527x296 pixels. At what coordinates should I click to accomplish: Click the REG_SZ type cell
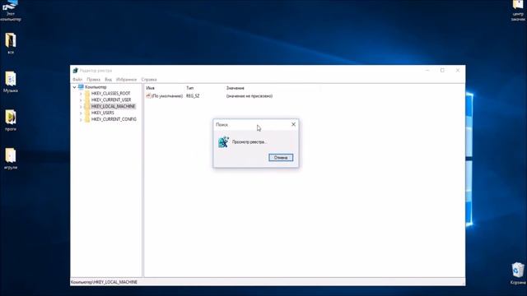click(x=193, y=96)
